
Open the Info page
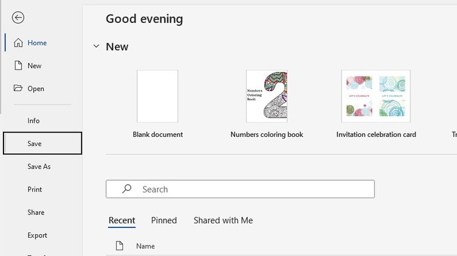click(x=33, y=120)
